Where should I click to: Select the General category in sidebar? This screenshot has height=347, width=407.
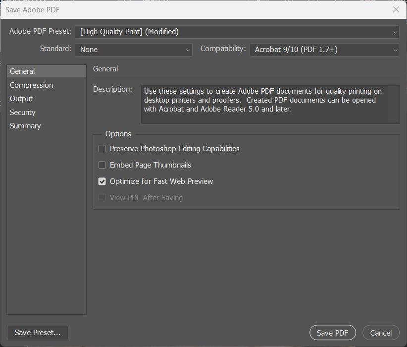47,71
